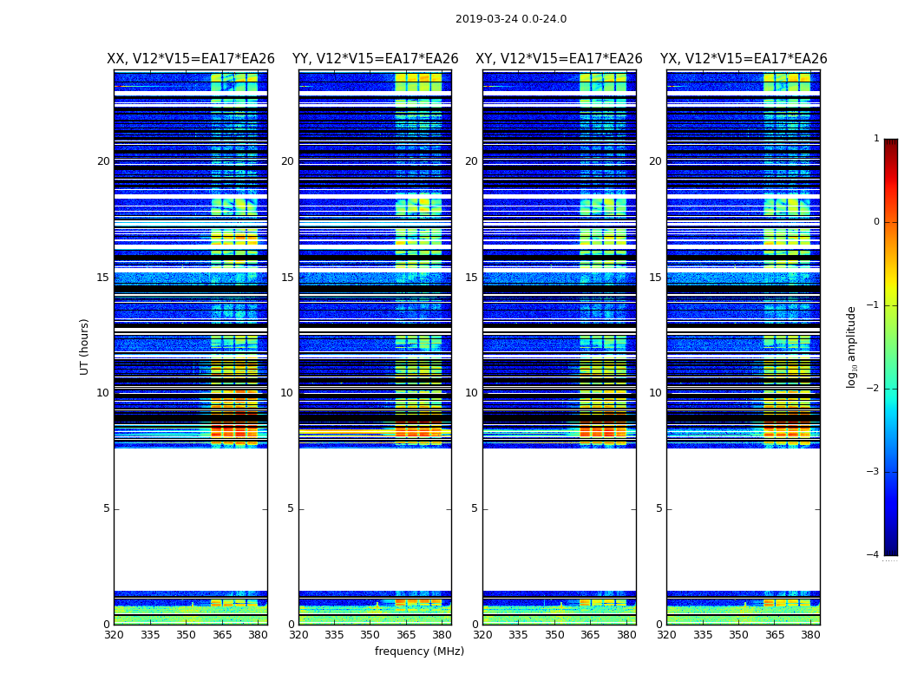Click the colorbar tick label -3
The height and width of the screenshot is (694, 911).
[873, 472]
